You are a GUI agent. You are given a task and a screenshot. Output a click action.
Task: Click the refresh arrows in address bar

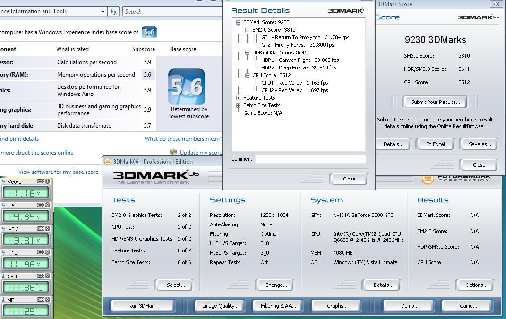click(113, 12)
